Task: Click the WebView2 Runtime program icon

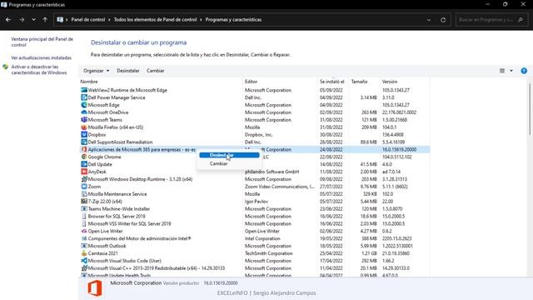Action: point(84,90)
